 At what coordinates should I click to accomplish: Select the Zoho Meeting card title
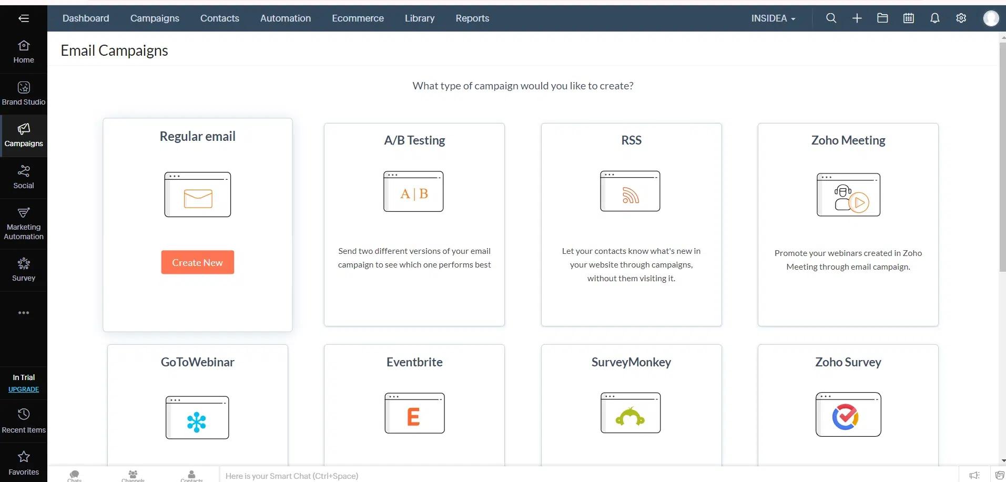click(848, 140)
